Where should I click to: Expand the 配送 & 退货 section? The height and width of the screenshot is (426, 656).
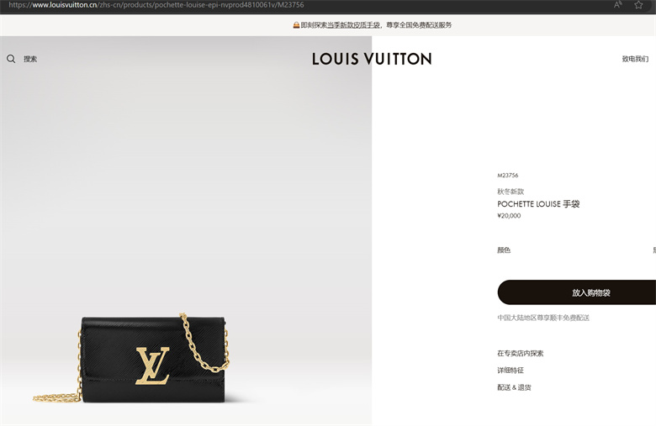pos(514,387)
